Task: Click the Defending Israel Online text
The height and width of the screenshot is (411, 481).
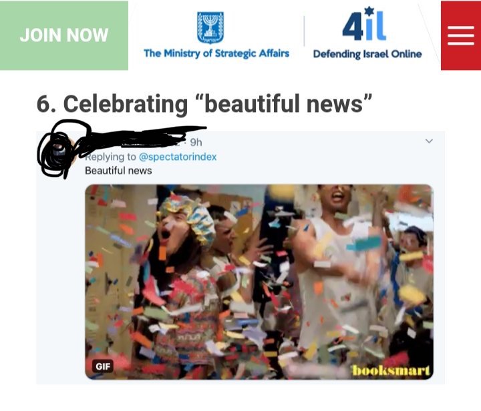Action: point(367,54)
